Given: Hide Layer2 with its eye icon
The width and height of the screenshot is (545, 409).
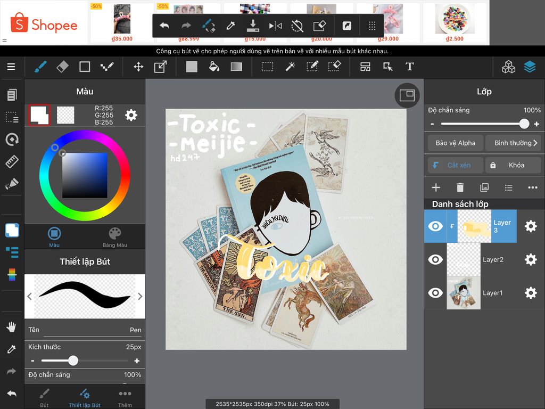Looking at the screenshot, I should click(x=435, y=259).
